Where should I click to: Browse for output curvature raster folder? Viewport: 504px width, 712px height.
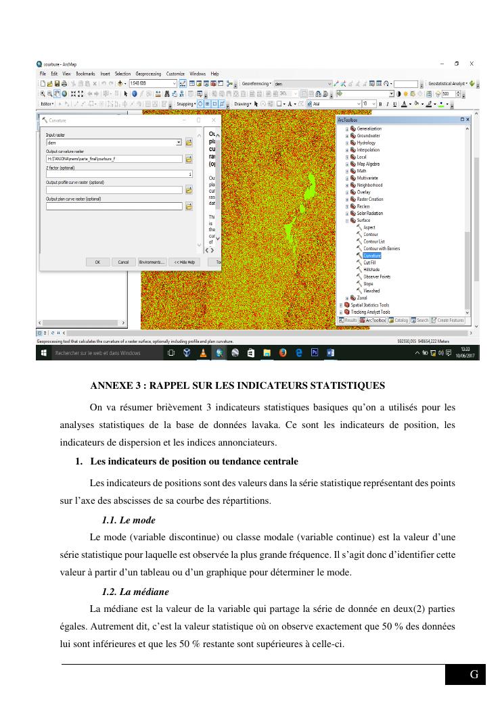[189, 159]
